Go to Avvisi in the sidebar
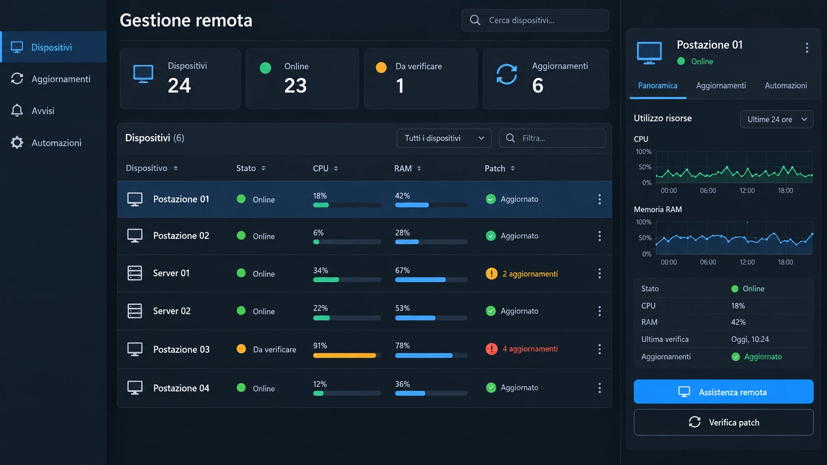 coord(53,111)
